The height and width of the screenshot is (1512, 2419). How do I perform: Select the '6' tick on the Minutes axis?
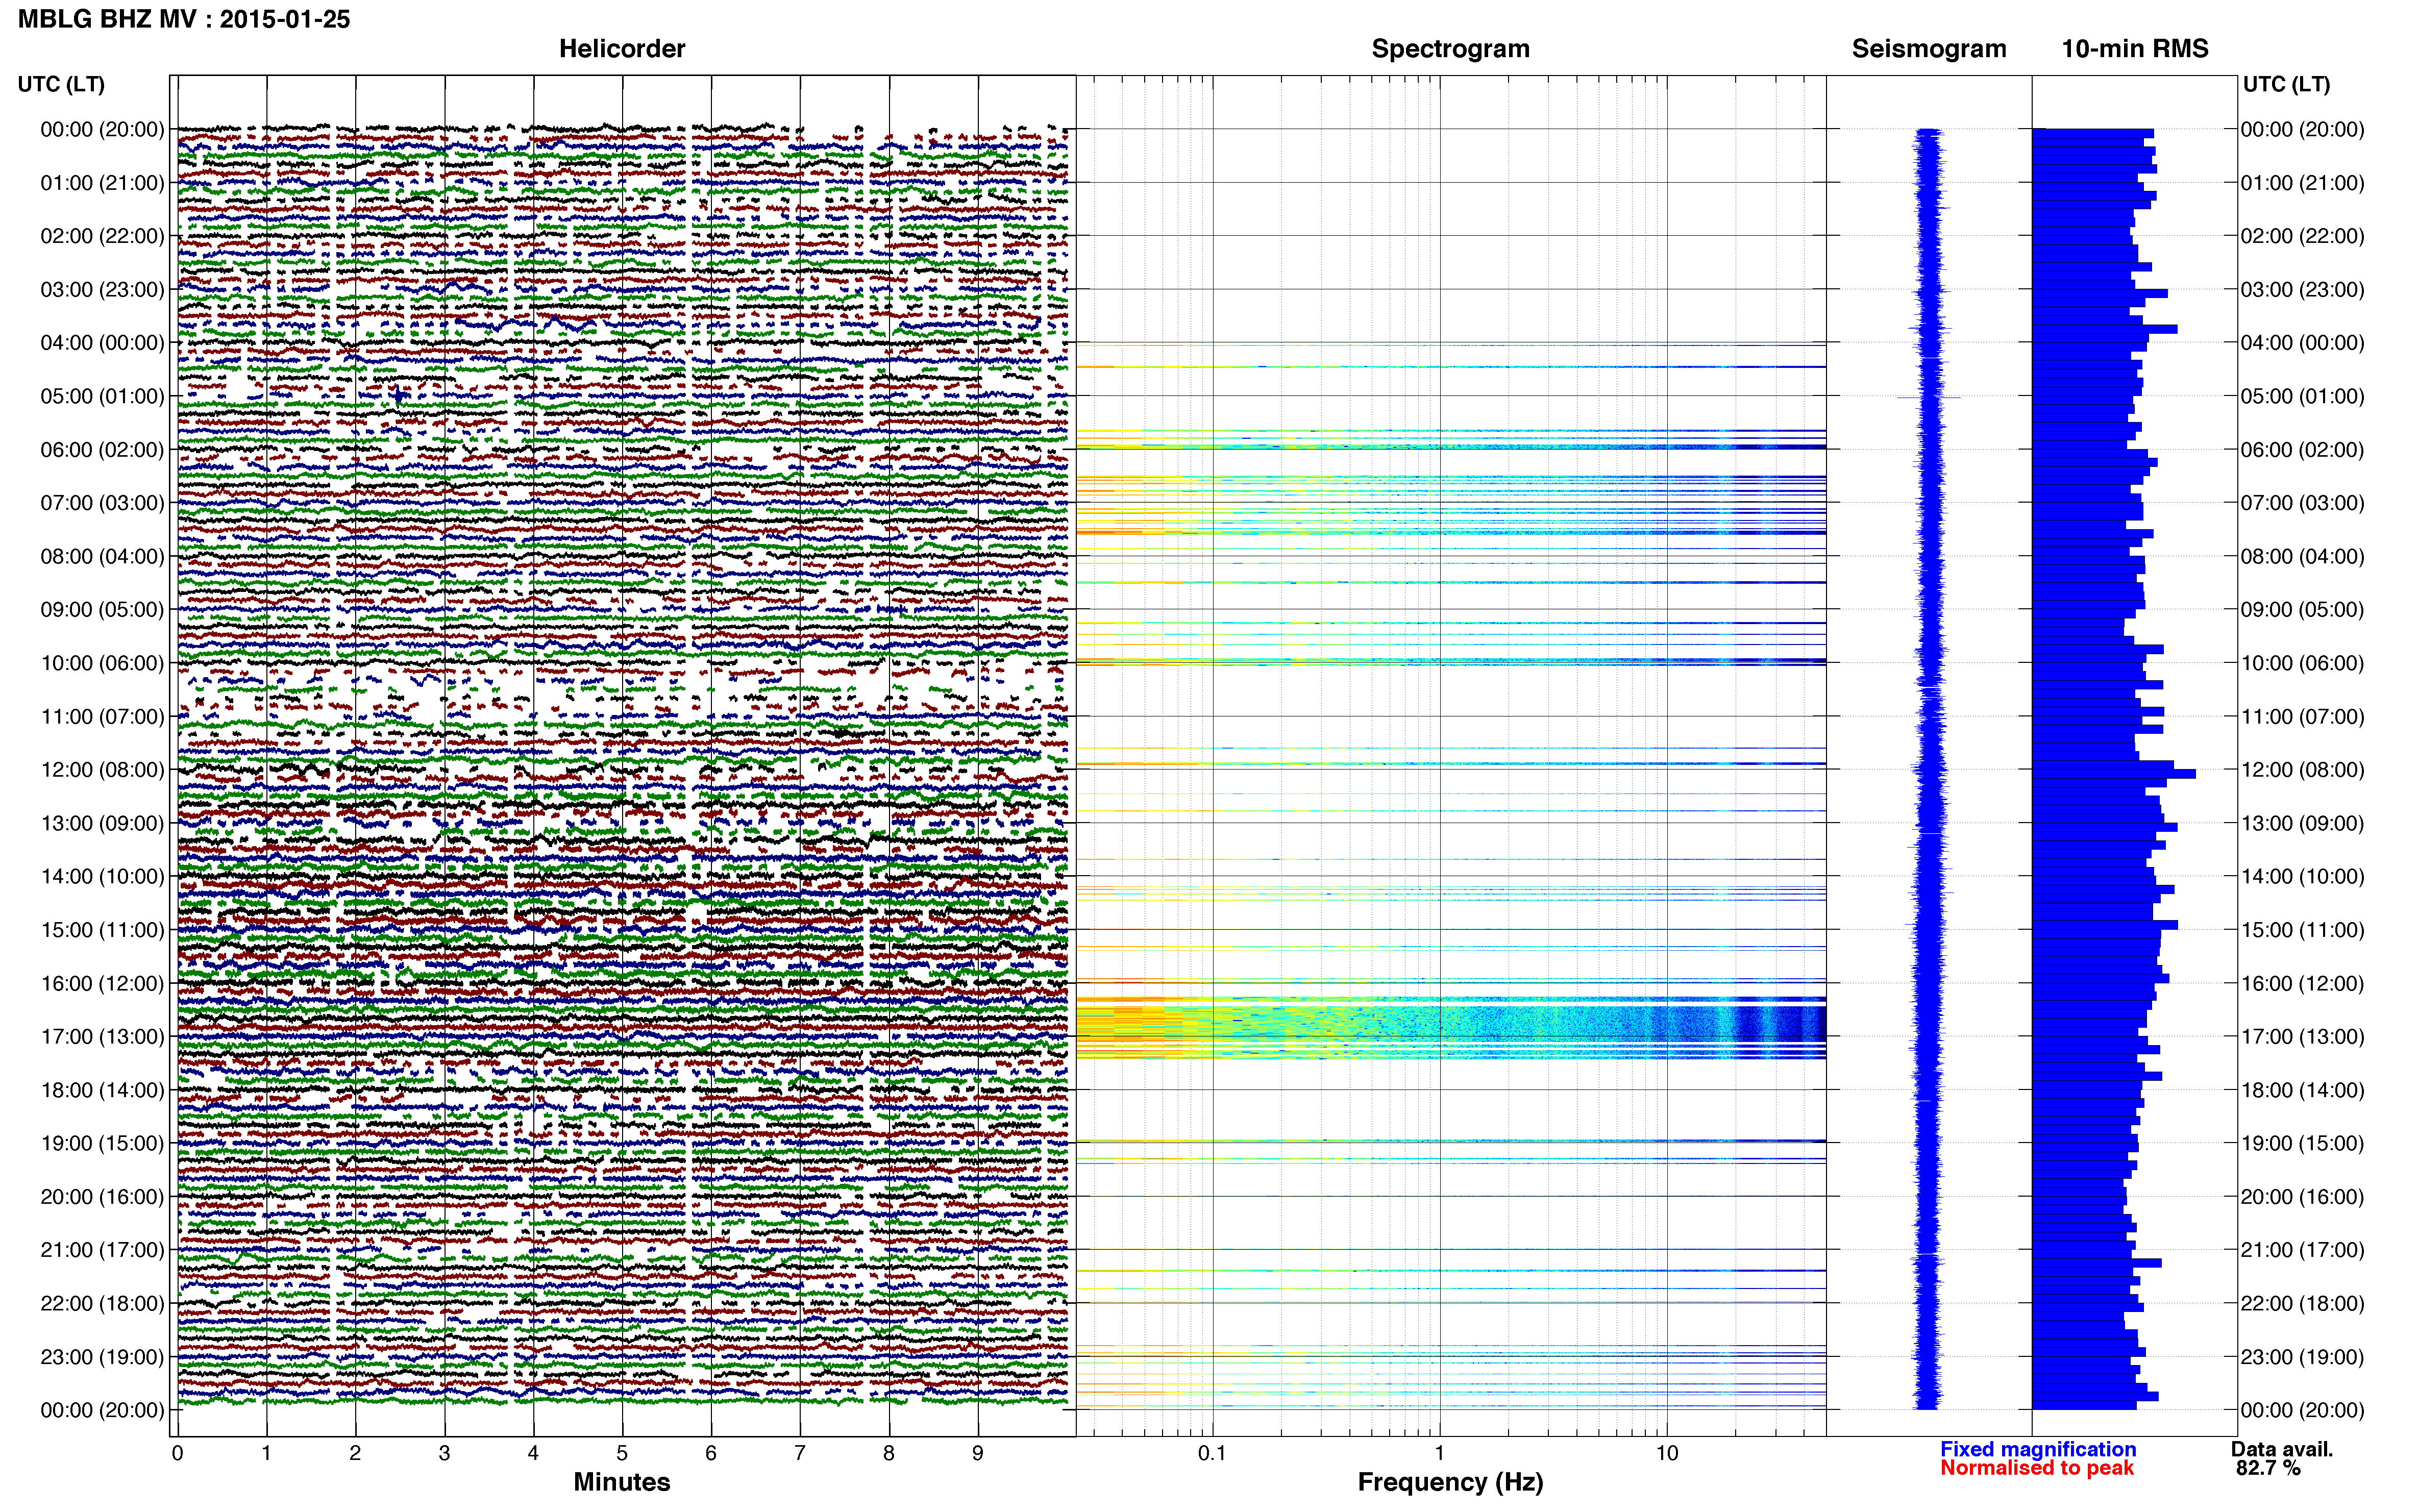[x=711, y=1453]
